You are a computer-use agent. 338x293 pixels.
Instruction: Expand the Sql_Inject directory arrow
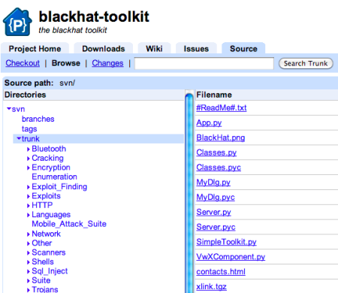pos(29,271)
